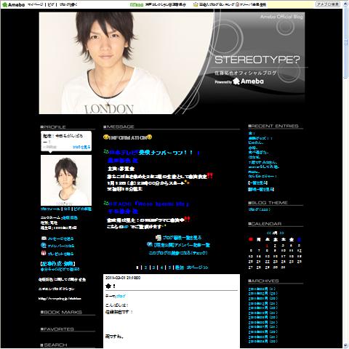Click the profile photo thumbnail in sidebar
This screenshot has height=349, width=349.
[66, 180]
